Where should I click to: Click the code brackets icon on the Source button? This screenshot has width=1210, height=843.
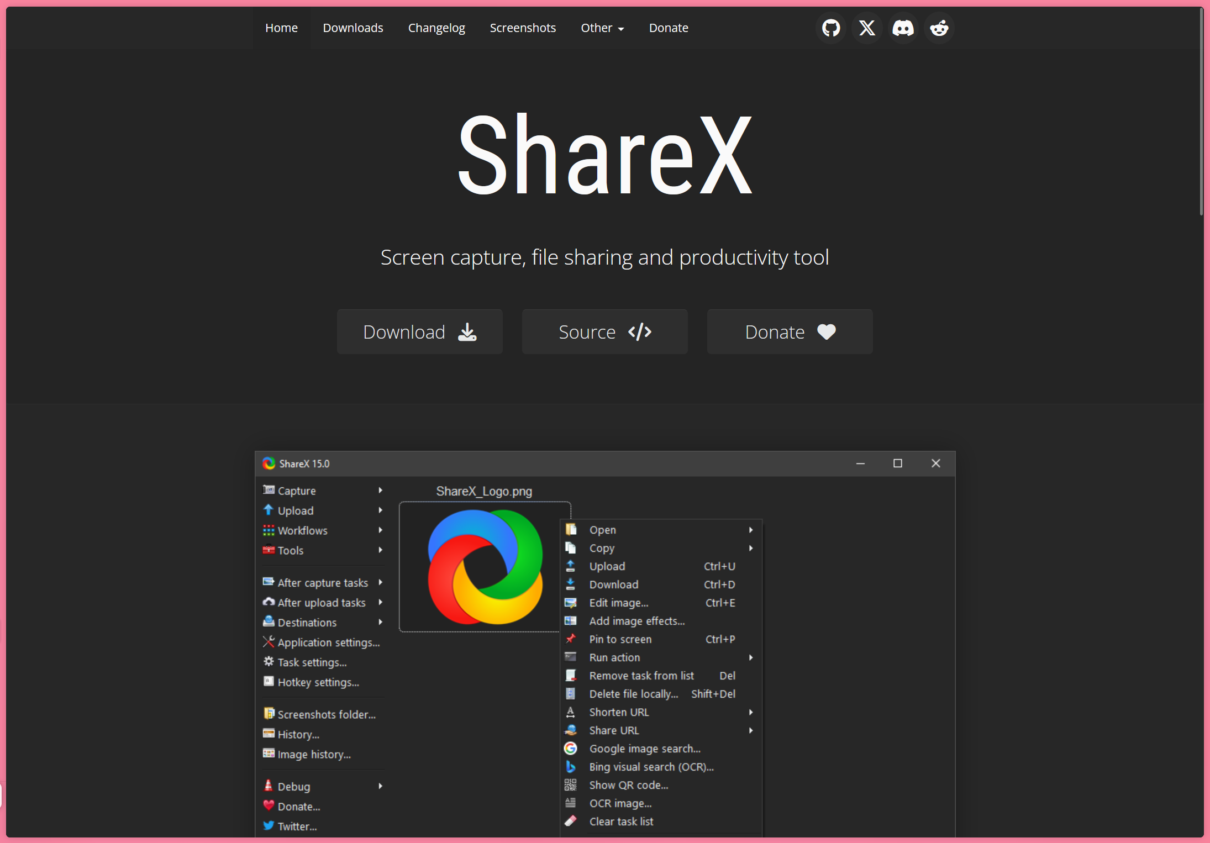(x=640, y=332)
